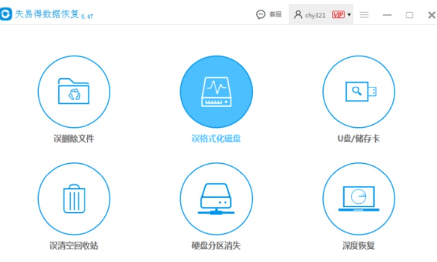437x262 pixels.
Task: Open the 硬盘分区消失 drive icon
Action: coord(216,199)
